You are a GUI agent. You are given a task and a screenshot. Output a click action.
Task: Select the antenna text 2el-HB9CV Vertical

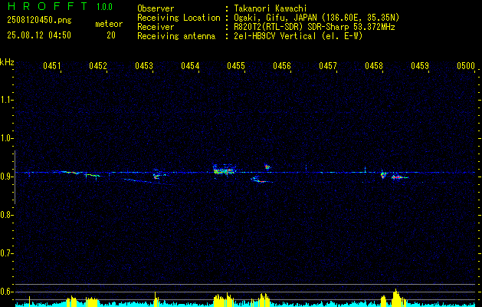pos(275,36)
